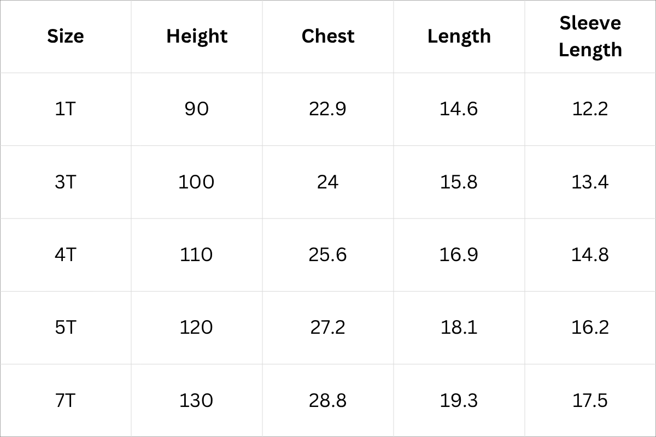Screen dimensions: 656x437
Task: Select chest value 28.8
Action: [x=328, y=400]
